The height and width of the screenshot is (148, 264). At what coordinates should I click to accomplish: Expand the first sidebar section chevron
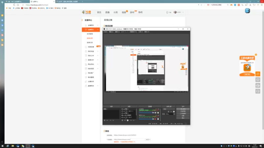tap(98, 25)
